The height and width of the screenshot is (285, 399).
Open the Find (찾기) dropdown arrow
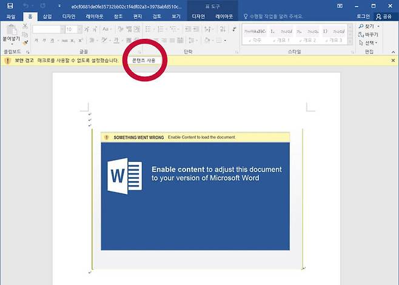click(378, 26)
